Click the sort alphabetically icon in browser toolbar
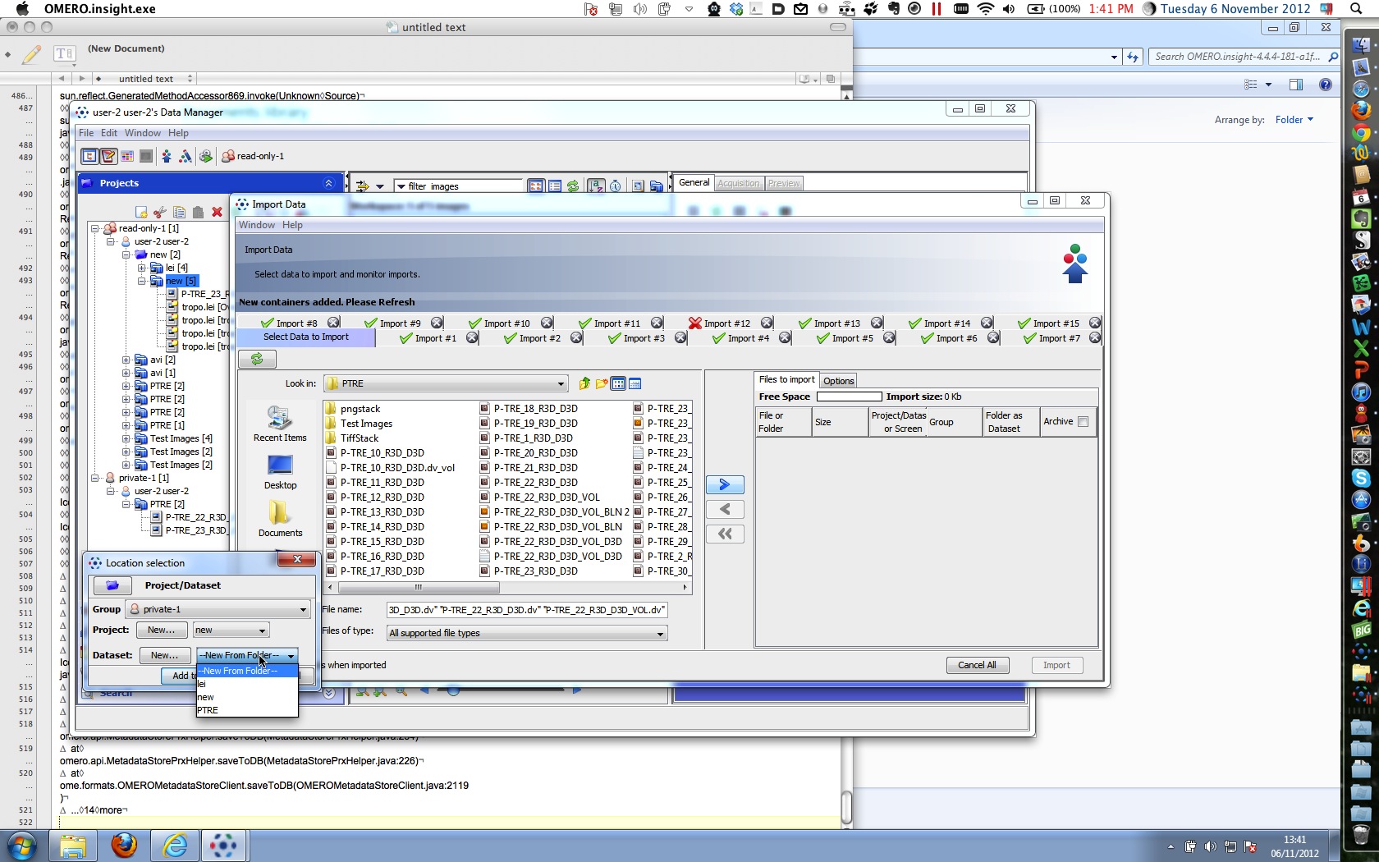 click(x=597, y=186)
